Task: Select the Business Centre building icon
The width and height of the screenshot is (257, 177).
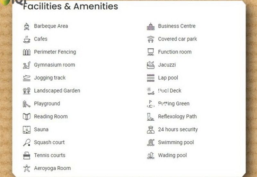Action: (x=151, y=26)
